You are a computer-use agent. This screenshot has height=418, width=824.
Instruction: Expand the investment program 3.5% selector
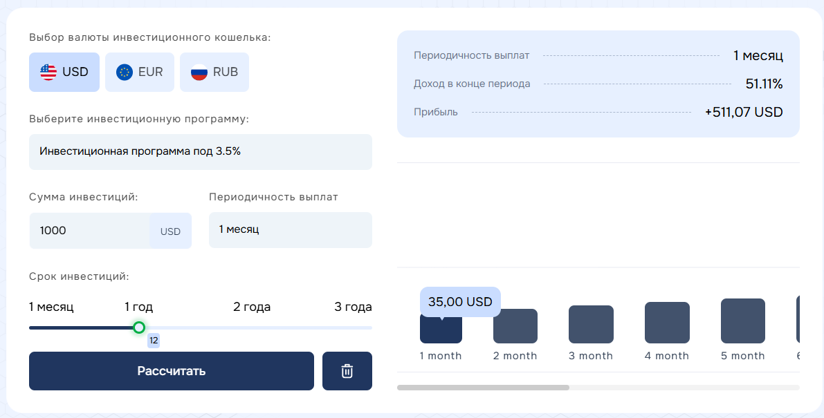coord(200,152)
